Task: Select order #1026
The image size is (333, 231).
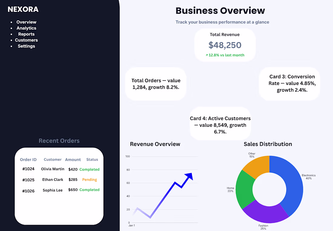Action: click(28, 191)
